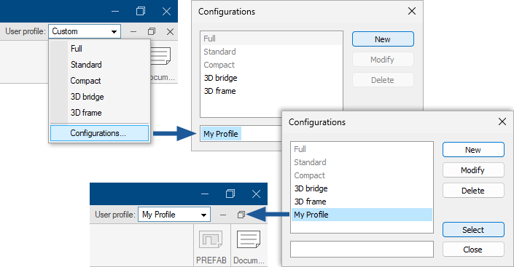Click the Select button
The width and height of the screenshot is (514, 267).
[x=473, y=230]
